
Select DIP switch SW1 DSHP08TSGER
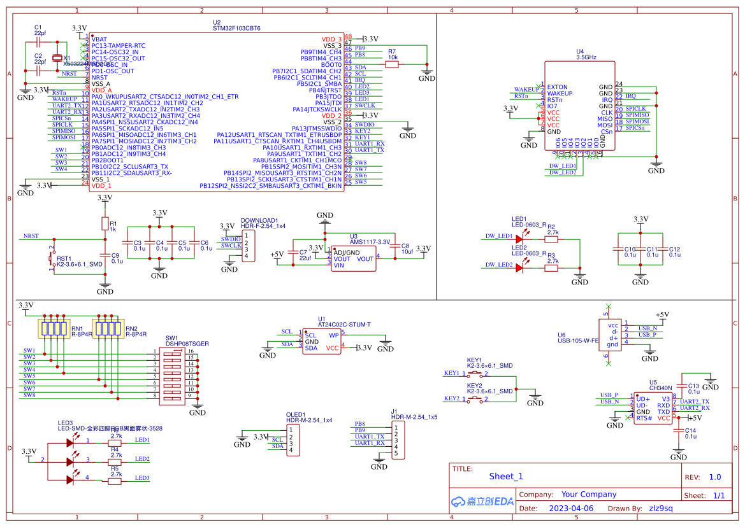(x=172, y=376)
